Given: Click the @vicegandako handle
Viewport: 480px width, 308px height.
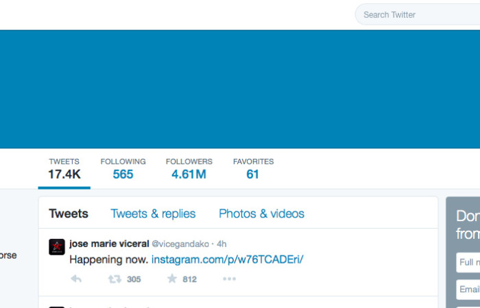Looking at the screenshot, I should click(180, 244).
